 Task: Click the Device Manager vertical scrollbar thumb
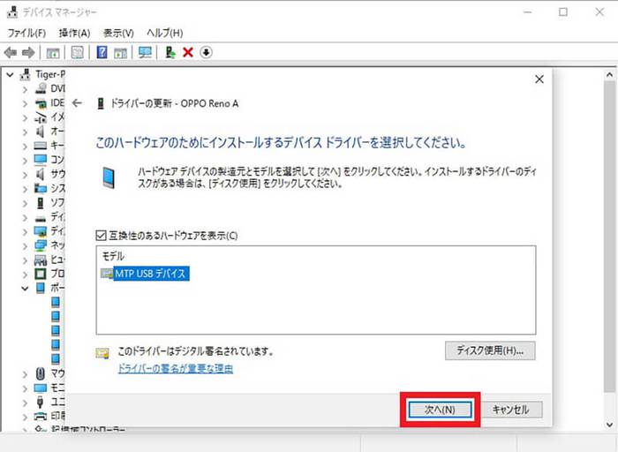click(609, 236)
